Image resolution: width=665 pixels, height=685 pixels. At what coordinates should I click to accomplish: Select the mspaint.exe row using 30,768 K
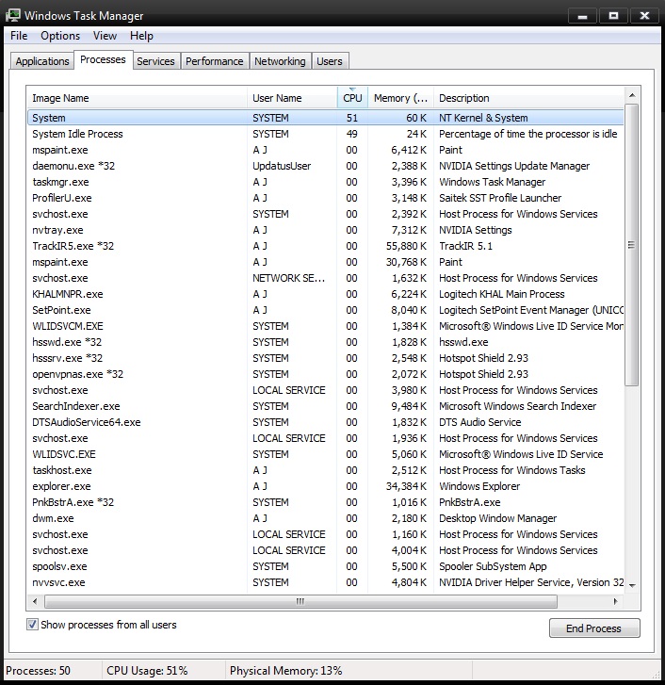(x=325, y=262)
